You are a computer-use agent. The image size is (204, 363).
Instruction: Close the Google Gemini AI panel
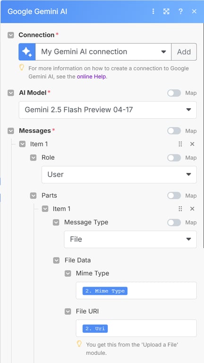click(x=194, y=11)
